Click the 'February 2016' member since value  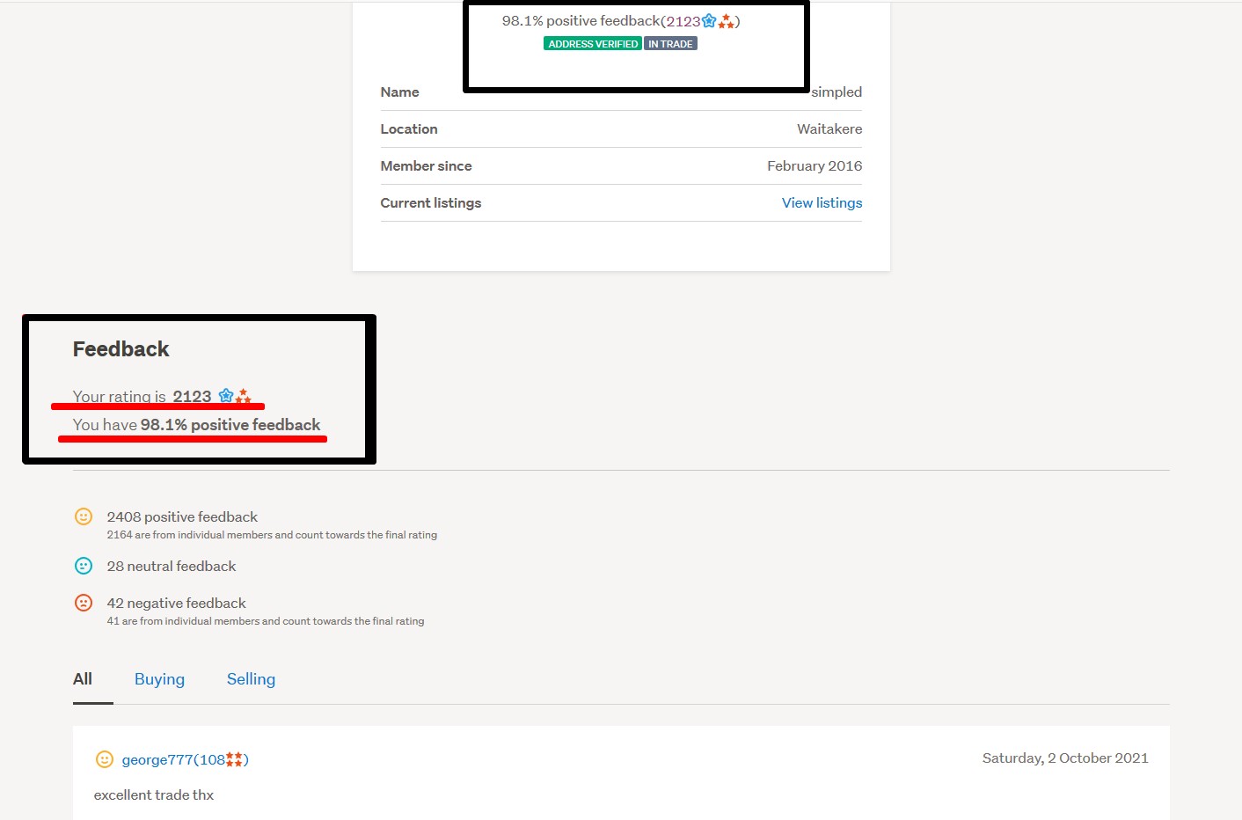pyautogui.click(x=815, y=166)
